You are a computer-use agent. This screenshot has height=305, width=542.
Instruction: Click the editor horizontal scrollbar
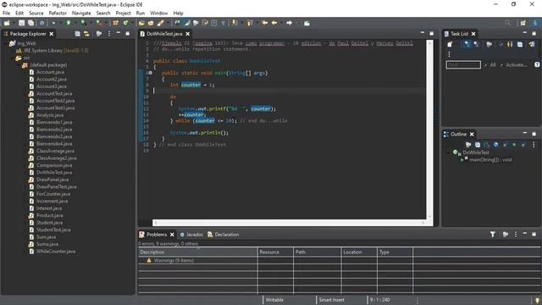point(290,223)
